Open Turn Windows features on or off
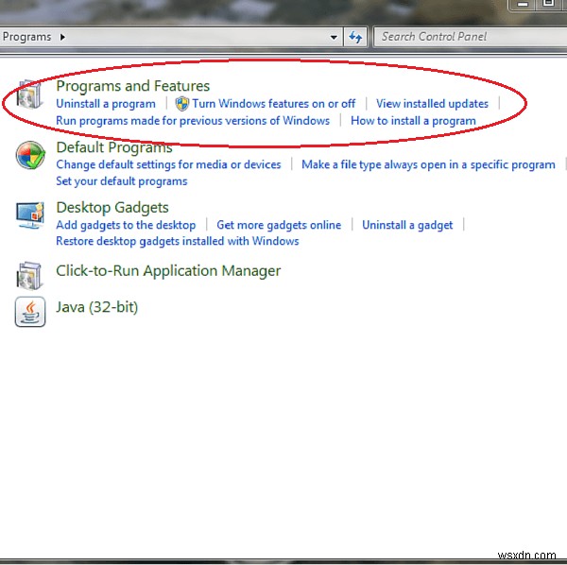 pos(274,104)
